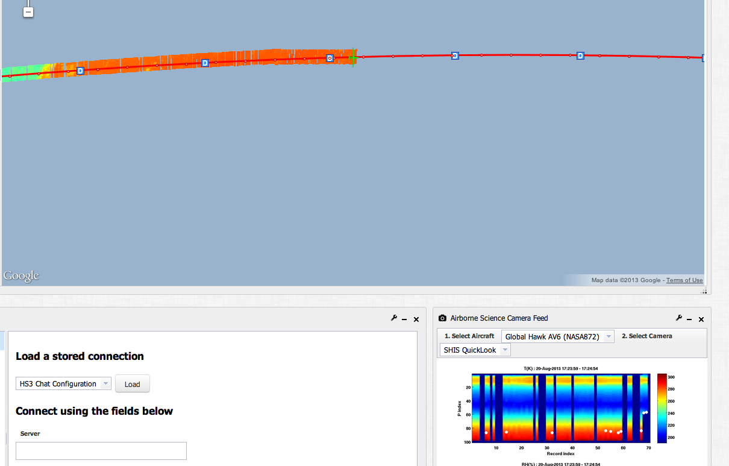
Task: Select first D marker right of the aircraft
Action: [x=455, y=55]
